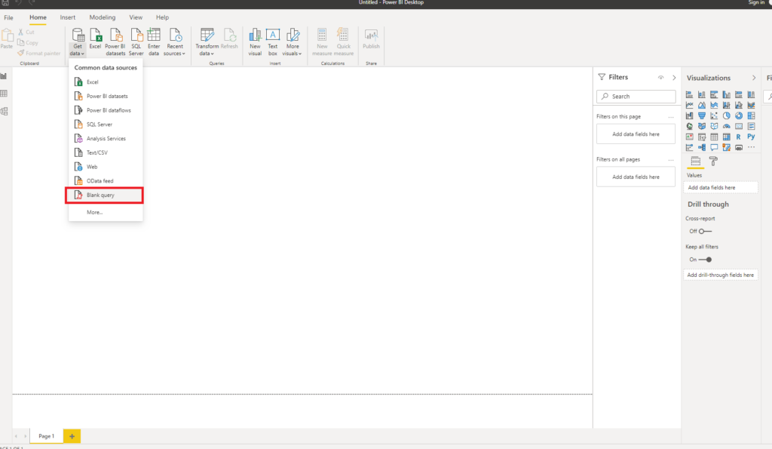Screen dimensions: 772x449
Task: Choose Analysis Services data source
Action: click(x=106, y=139)
